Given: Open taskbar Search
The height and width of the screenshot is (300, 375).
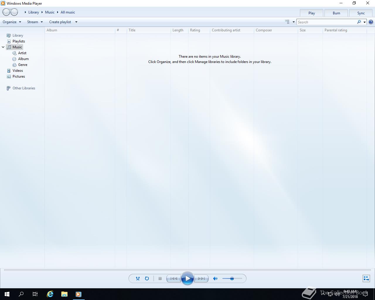Looking at the screenshot, I should (x=21, y=294).
